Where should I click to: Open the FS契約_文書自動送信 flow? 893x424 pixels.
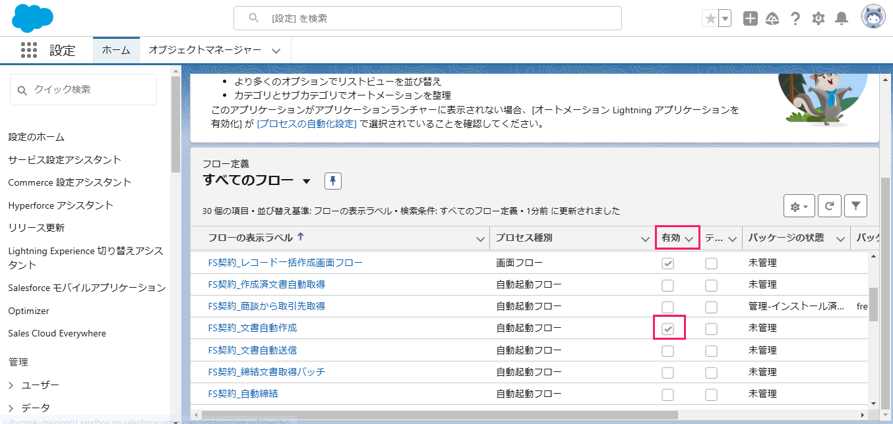(253, 350)
